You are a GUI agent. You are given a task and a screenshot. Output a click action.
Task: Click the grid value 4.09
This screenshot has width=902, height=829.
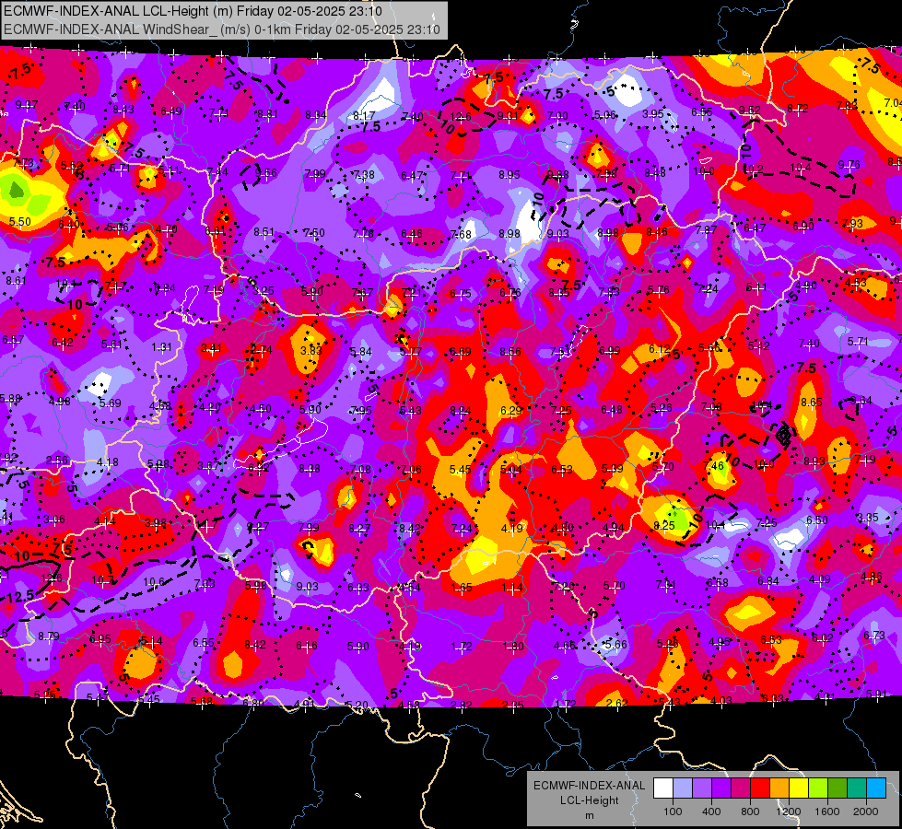pos(820,578)
